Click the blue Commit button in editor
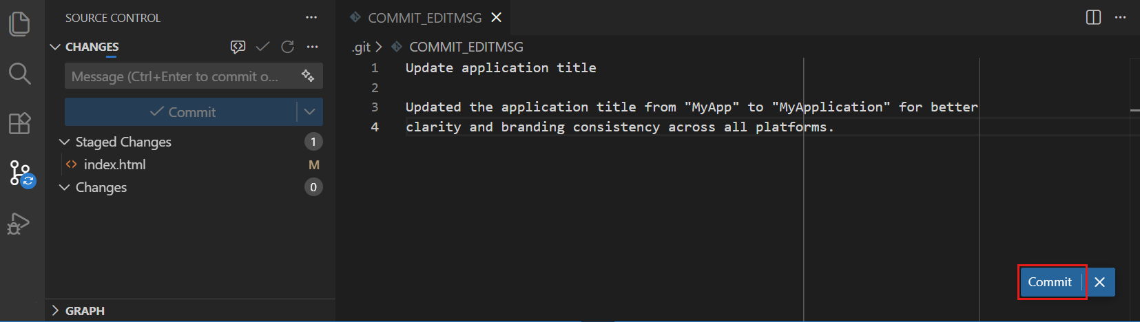Image resolution: width=1140 pixels, height=322 pixels. (x=1050, y=282)
